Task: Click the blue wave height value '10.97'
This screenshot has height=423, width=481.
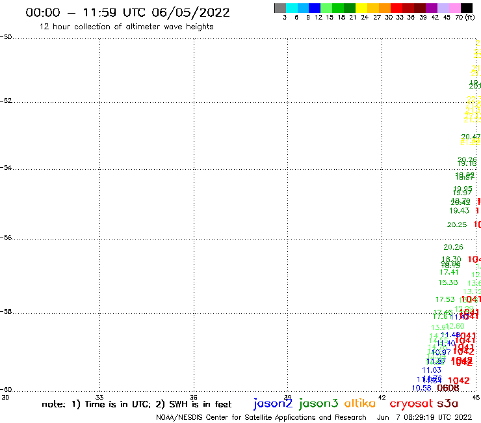Action: 441,352
